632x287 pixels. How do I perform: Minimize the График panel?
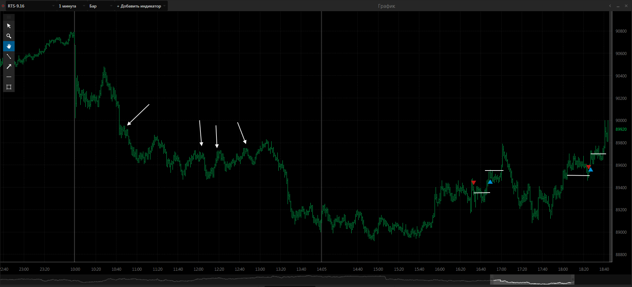pos(618,6)
